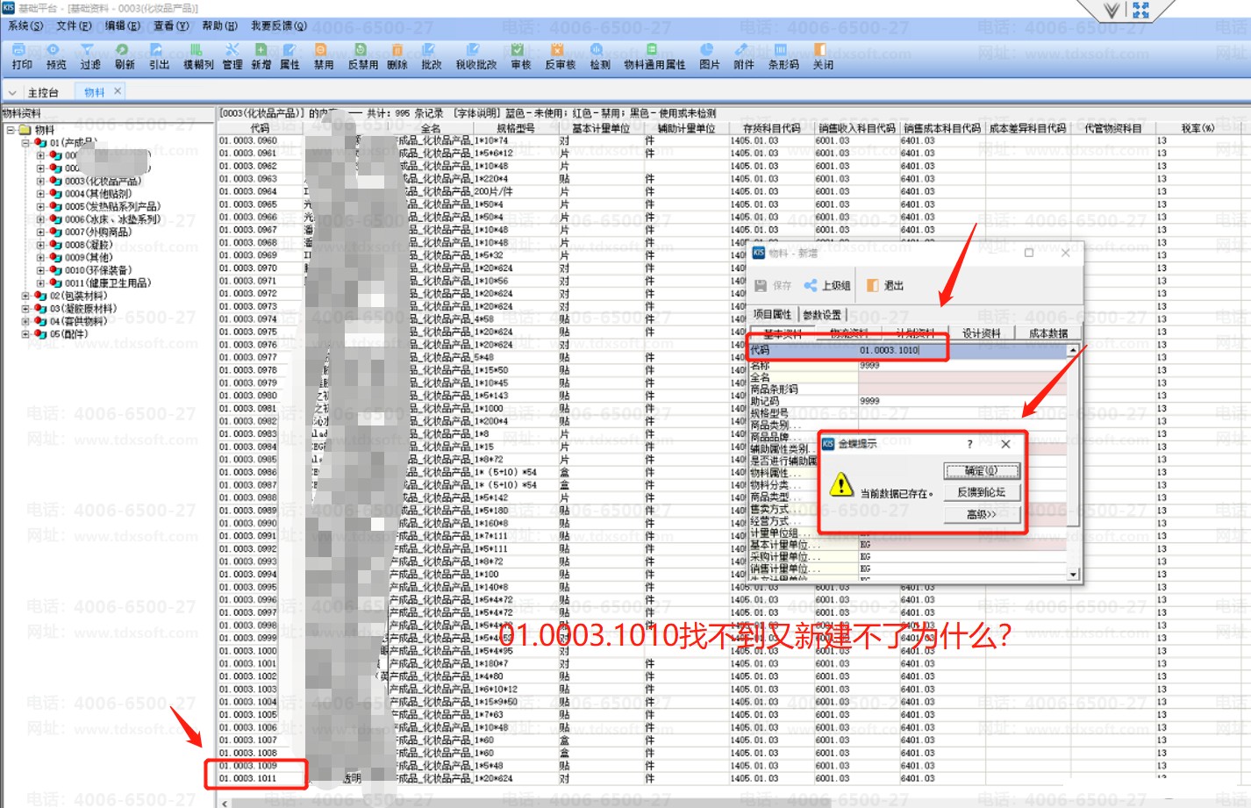Select the 0005(发热贴系列产品) tree item
Image resolution: width=1251 pixels, height=808 pixels.
click(x=112, y=207)
